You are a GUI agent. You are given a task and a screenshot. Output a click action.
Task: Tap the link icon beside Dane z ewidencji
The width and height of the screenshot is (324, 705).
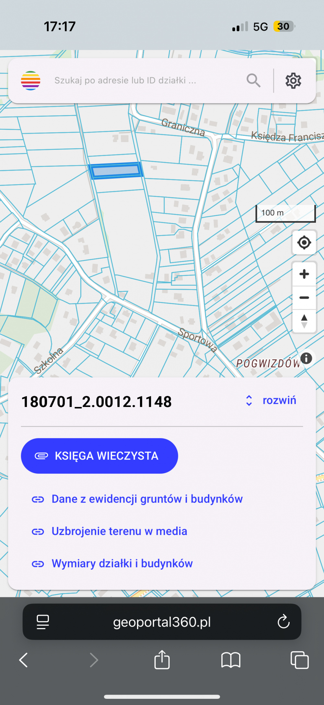pyautogui.click(x=38, y=499)
